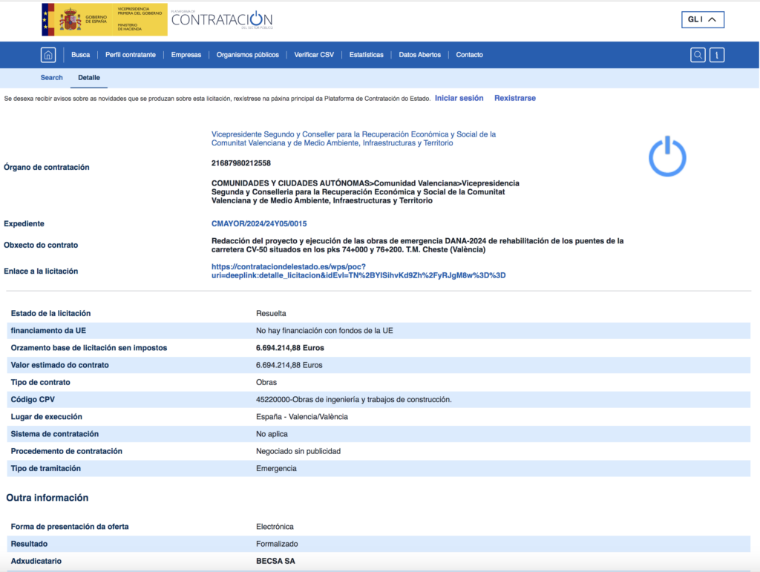Viewport: 760px width, 572px height.
Task: Go to Empresas section
Action: coord(186,55)
